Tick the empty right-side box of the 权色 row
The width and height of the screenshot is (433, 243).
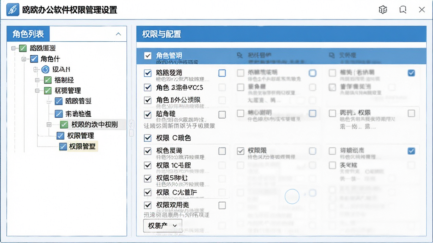(x=222, y=151)
